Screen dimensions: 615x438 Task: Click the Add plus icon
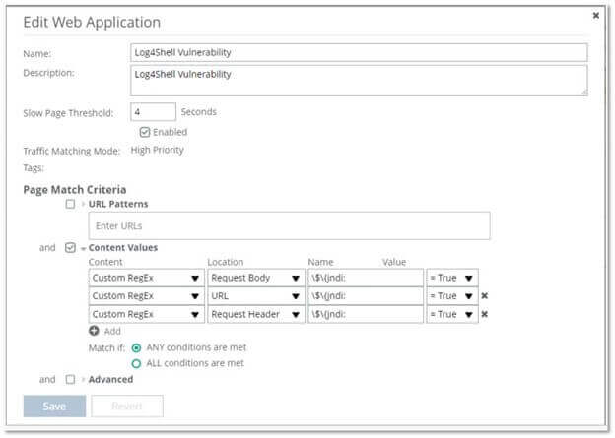pos(94,331)
